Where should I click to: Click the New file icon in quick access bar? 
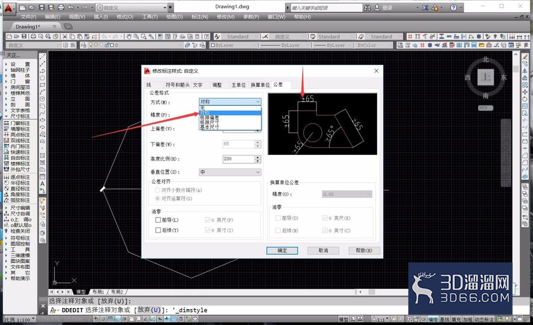(x=22, y=7)
